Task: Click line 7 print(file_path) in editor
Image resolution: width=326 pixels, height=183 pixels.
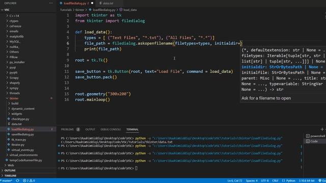Action: coord(103,49)
